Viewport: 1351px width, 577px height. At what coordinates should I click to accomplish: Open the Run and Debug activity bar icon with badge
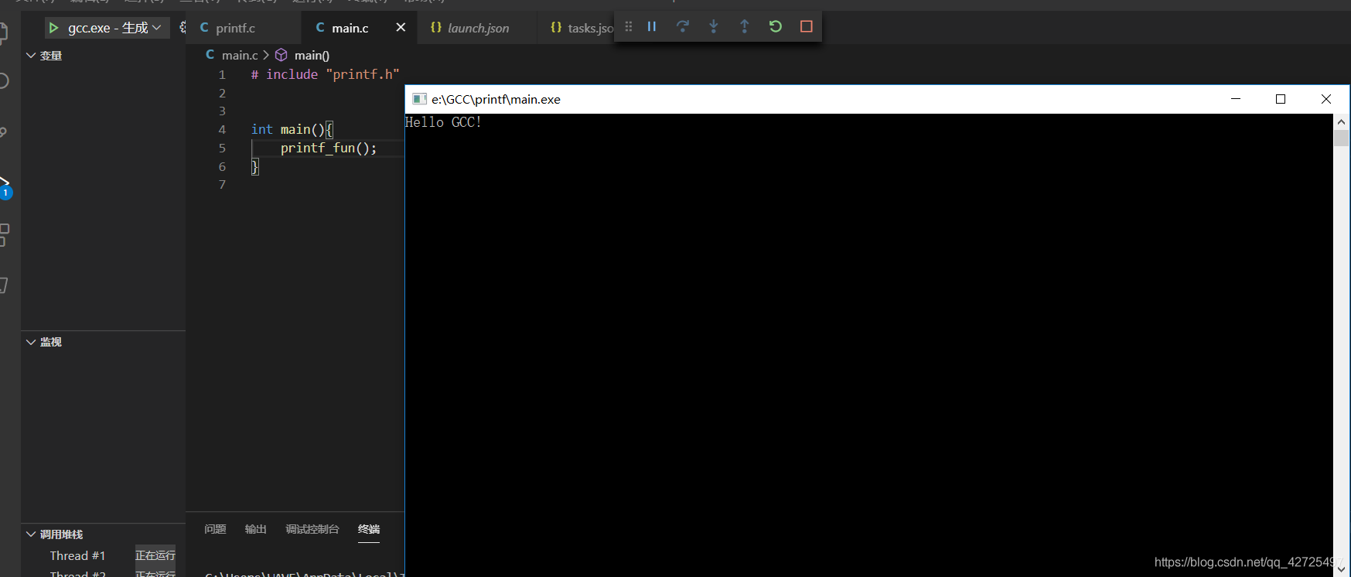click(5, 186)
